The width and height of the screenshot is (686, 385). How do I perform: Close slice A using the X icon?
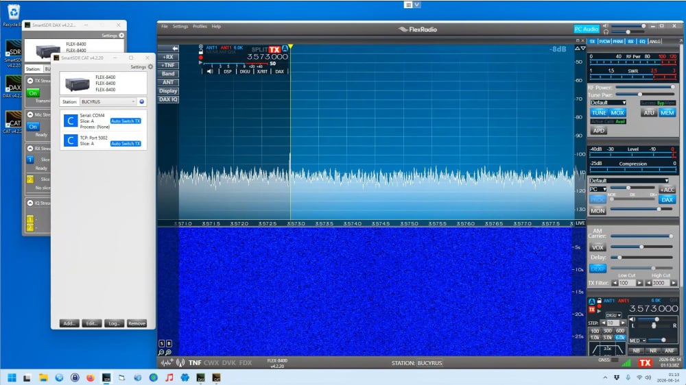201,47
